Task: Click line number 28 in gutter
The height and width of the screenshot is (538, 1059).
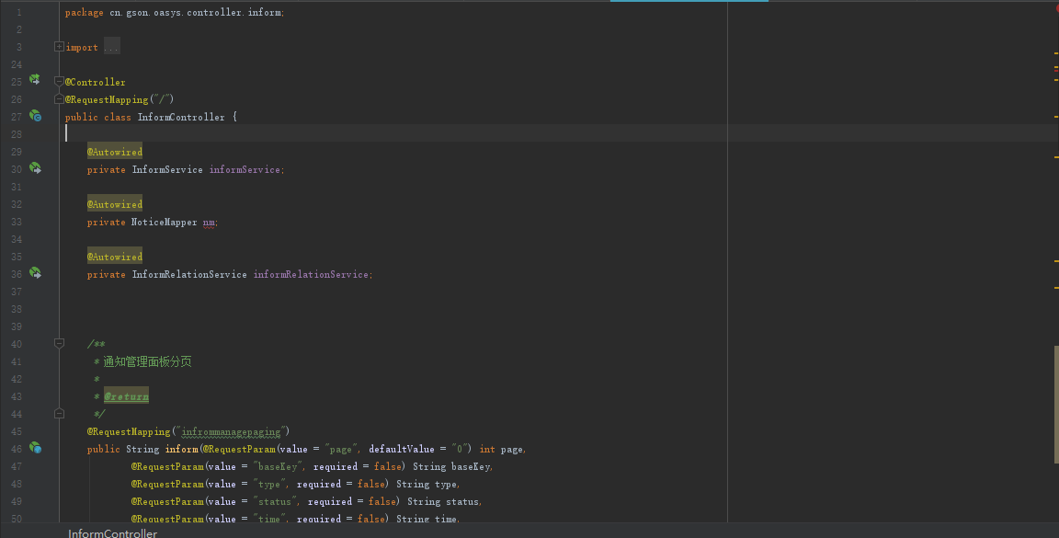Action: pyautogui.click(x=17, y=134)
